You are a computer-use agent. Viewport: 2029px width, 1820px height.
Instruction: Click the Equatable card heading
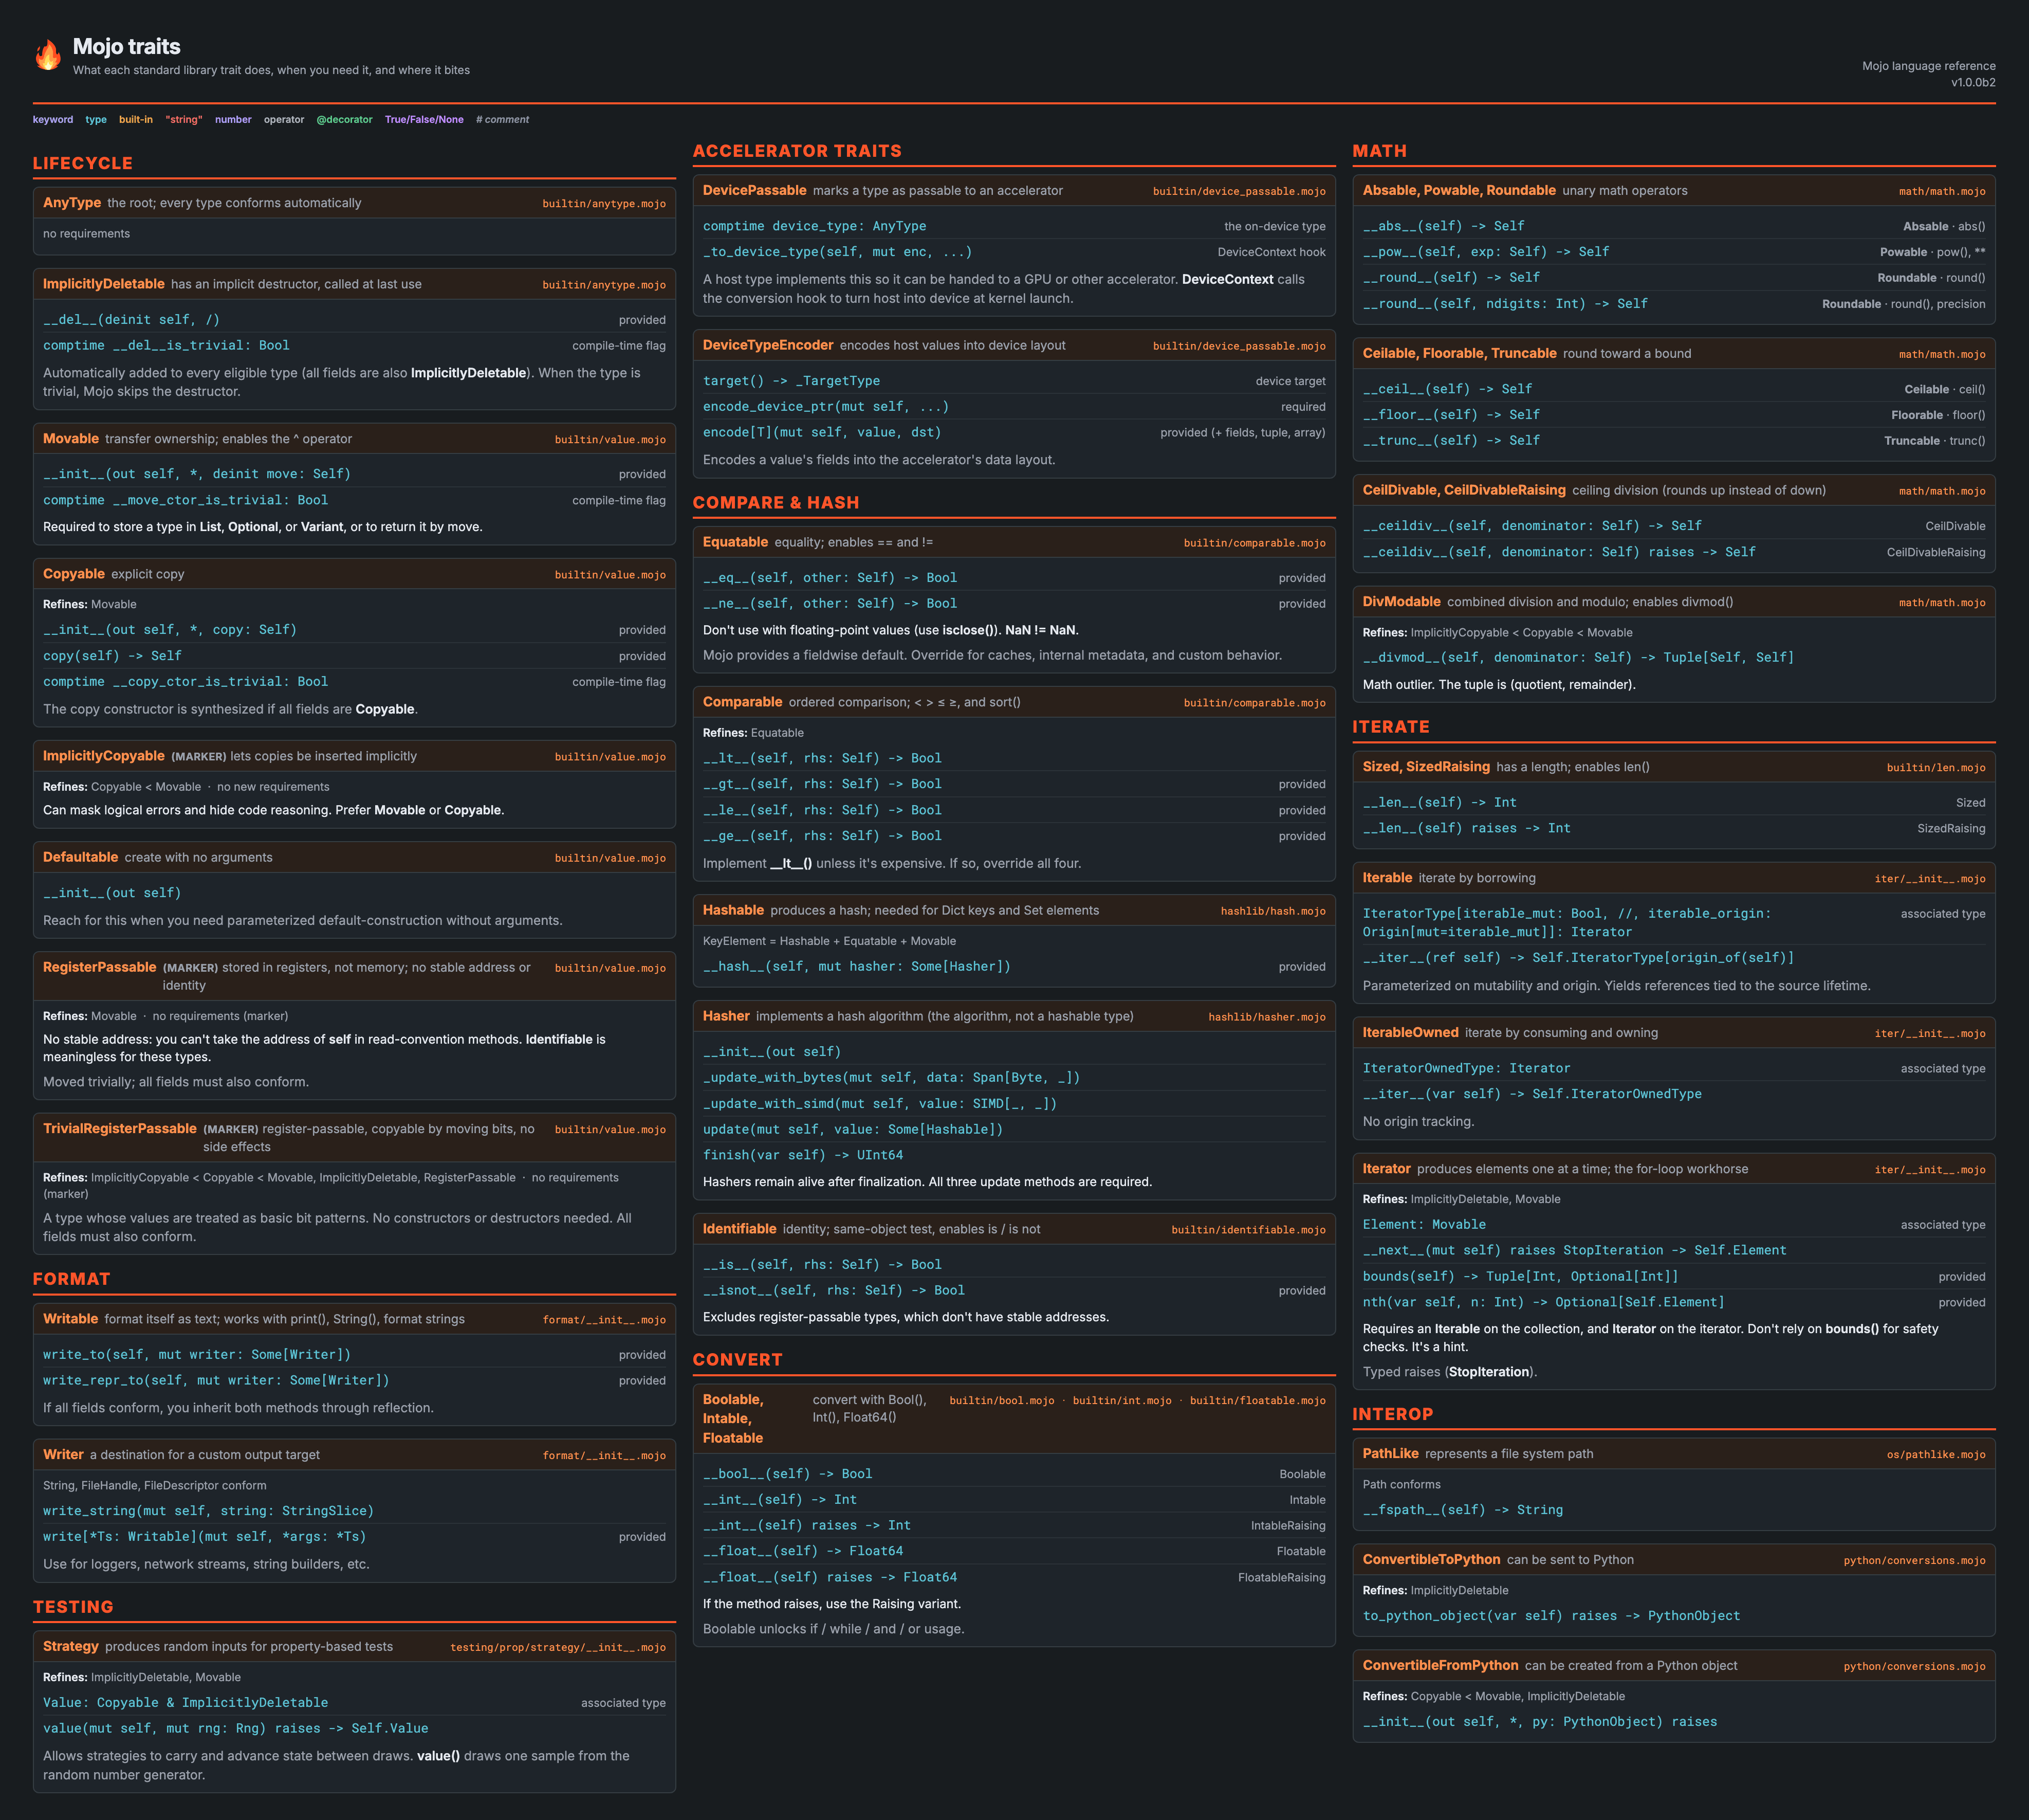coord(735,542)
